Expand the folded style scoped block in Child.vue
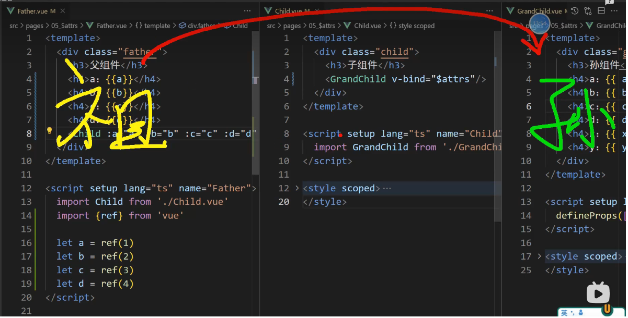The height and width of the screenshot is (318, 628). 298,188
